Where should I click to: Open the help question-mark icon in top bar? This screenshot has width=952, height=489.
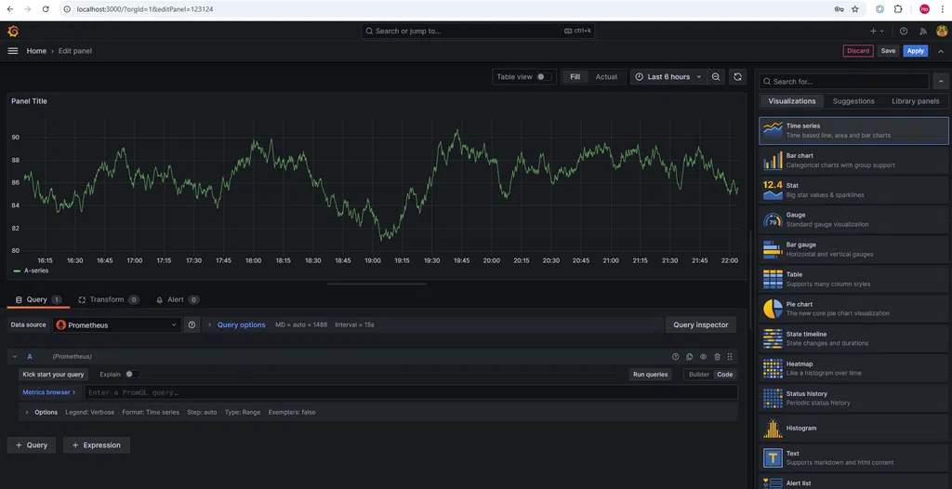point(904,31)
